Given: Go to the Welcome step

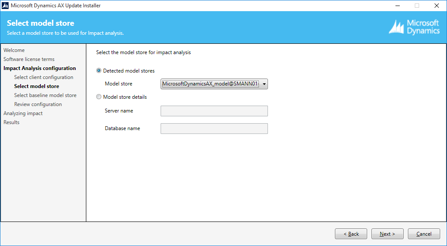Looking at the screenshot, I should pyautogui.click(x=14, y=50).
